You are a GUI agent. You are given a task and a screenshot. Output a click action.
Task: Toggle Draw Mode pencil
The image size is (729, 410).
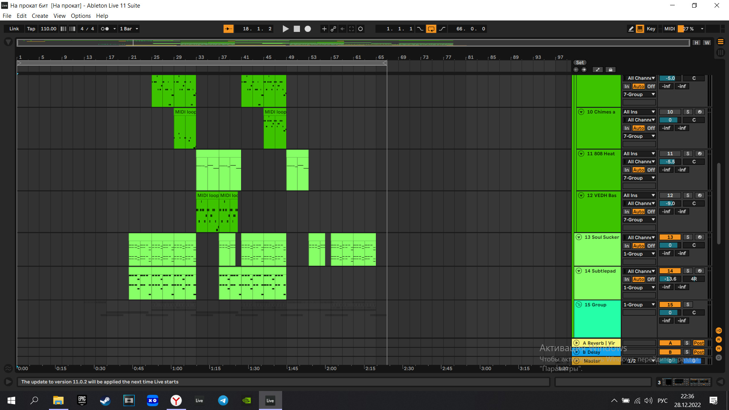631,29
